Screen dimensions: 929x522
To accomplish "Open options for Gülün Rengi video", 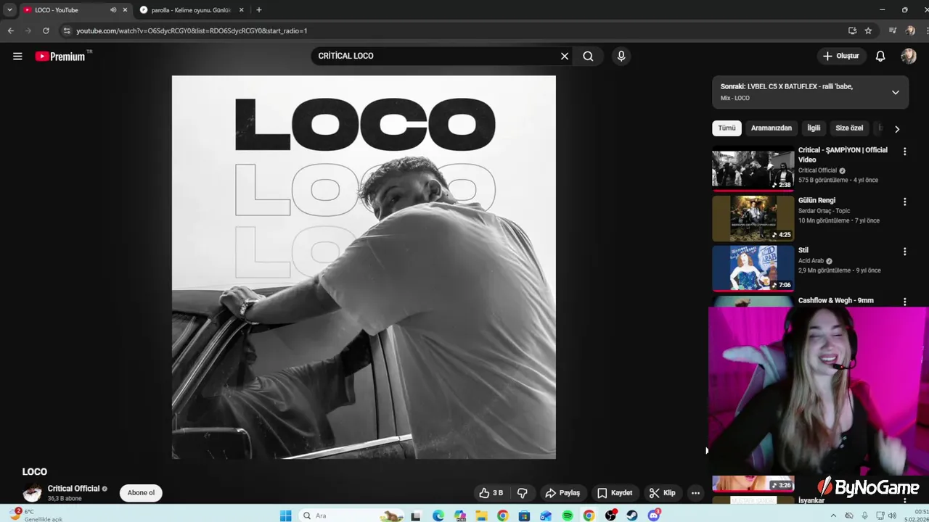I will point(904,202).
